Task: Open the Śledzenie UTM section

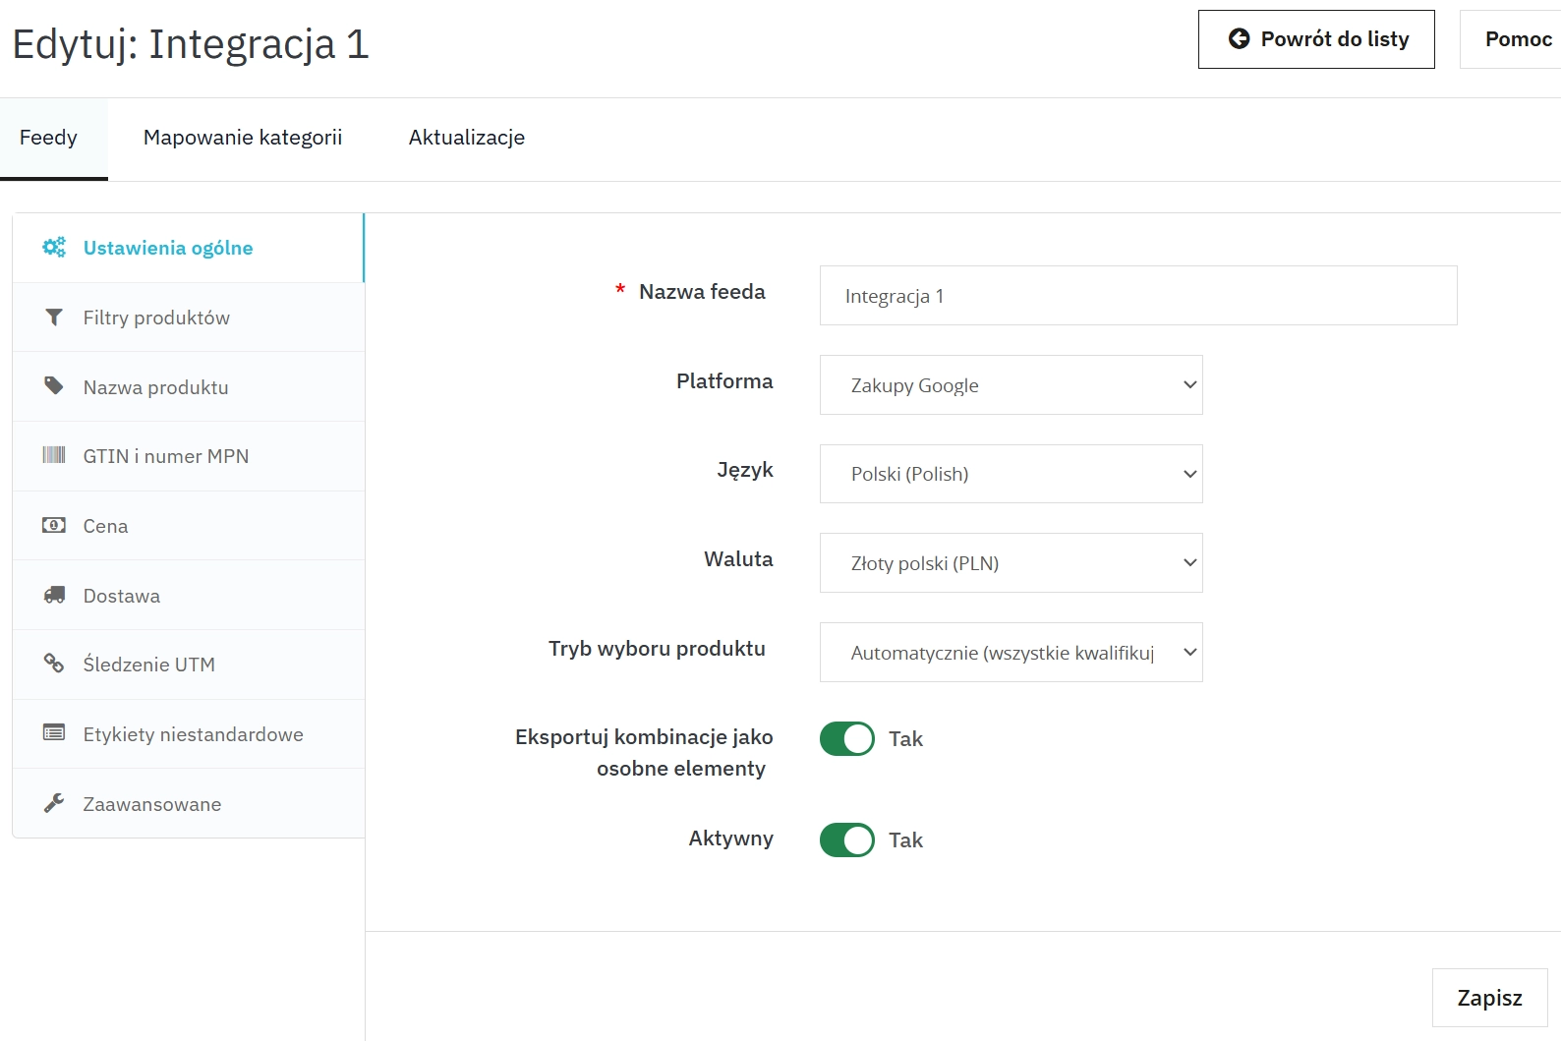Action: (x=188, y=665)
